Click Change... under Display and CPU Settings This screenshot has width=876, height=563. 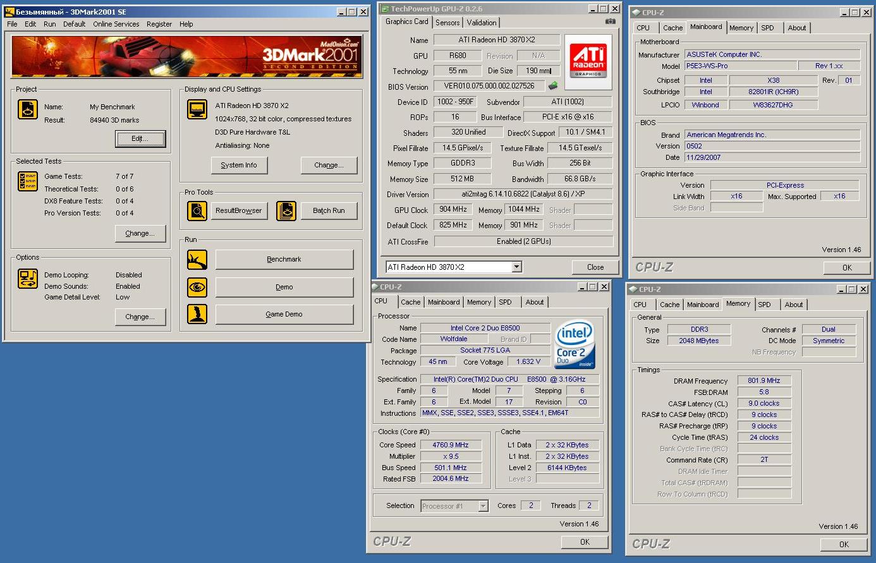[x=329, y=166]
